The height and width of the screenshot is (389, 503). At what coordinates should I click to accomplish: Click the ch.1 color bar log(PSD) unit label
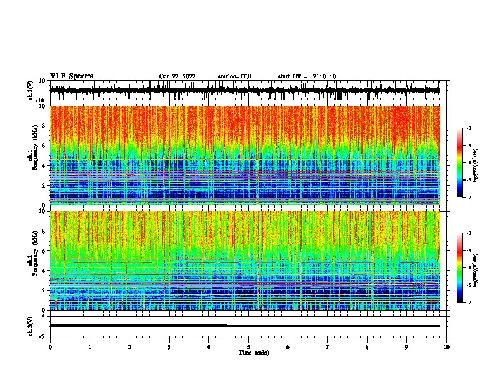[x=476, y=165]
